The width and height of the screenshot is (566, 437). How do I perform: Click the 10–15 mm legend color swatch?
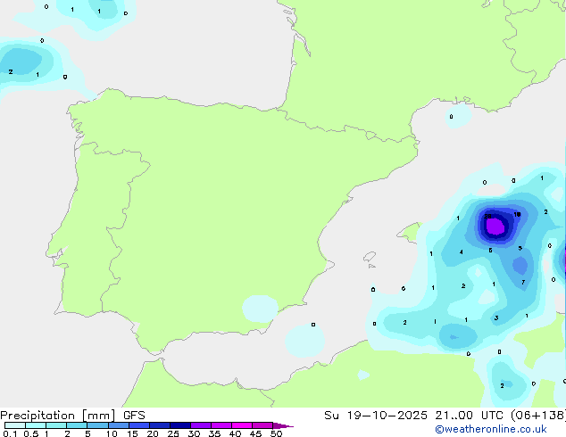click(x=119, y=425)
